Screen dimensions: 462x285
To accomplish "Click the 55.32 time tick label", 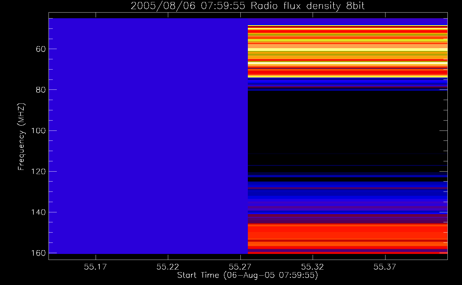I will point(313,267).
